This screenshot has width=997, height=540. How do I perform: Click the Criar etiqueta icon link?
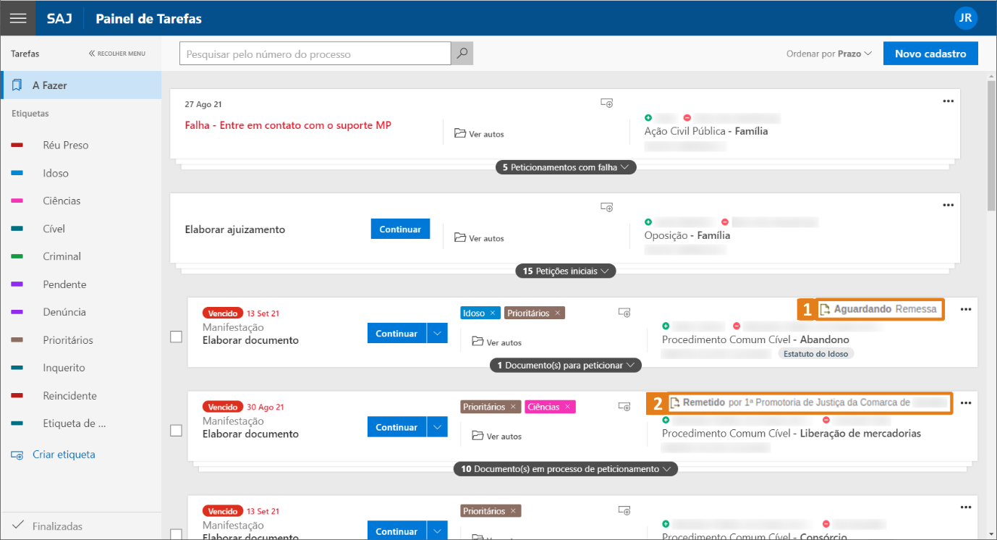tap(17, 455)
